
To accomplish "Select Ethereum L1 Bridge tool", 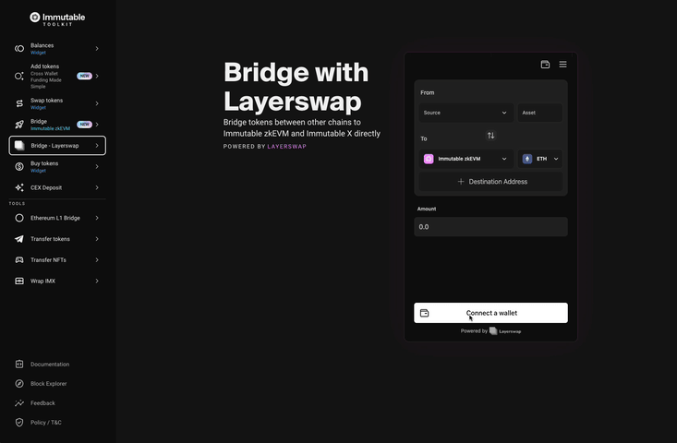I will point(57,218).
